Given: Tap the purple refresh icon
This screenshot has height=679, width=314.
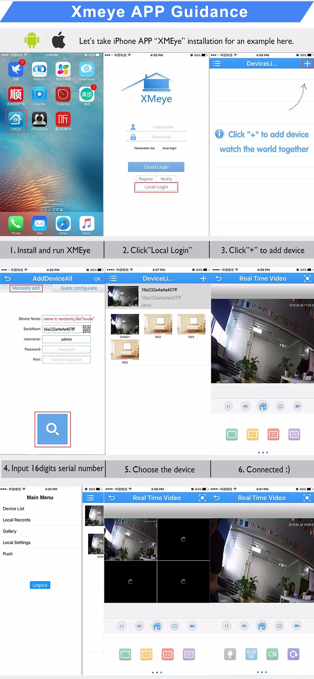Looking at the screenshot, I should click(294, 654).
